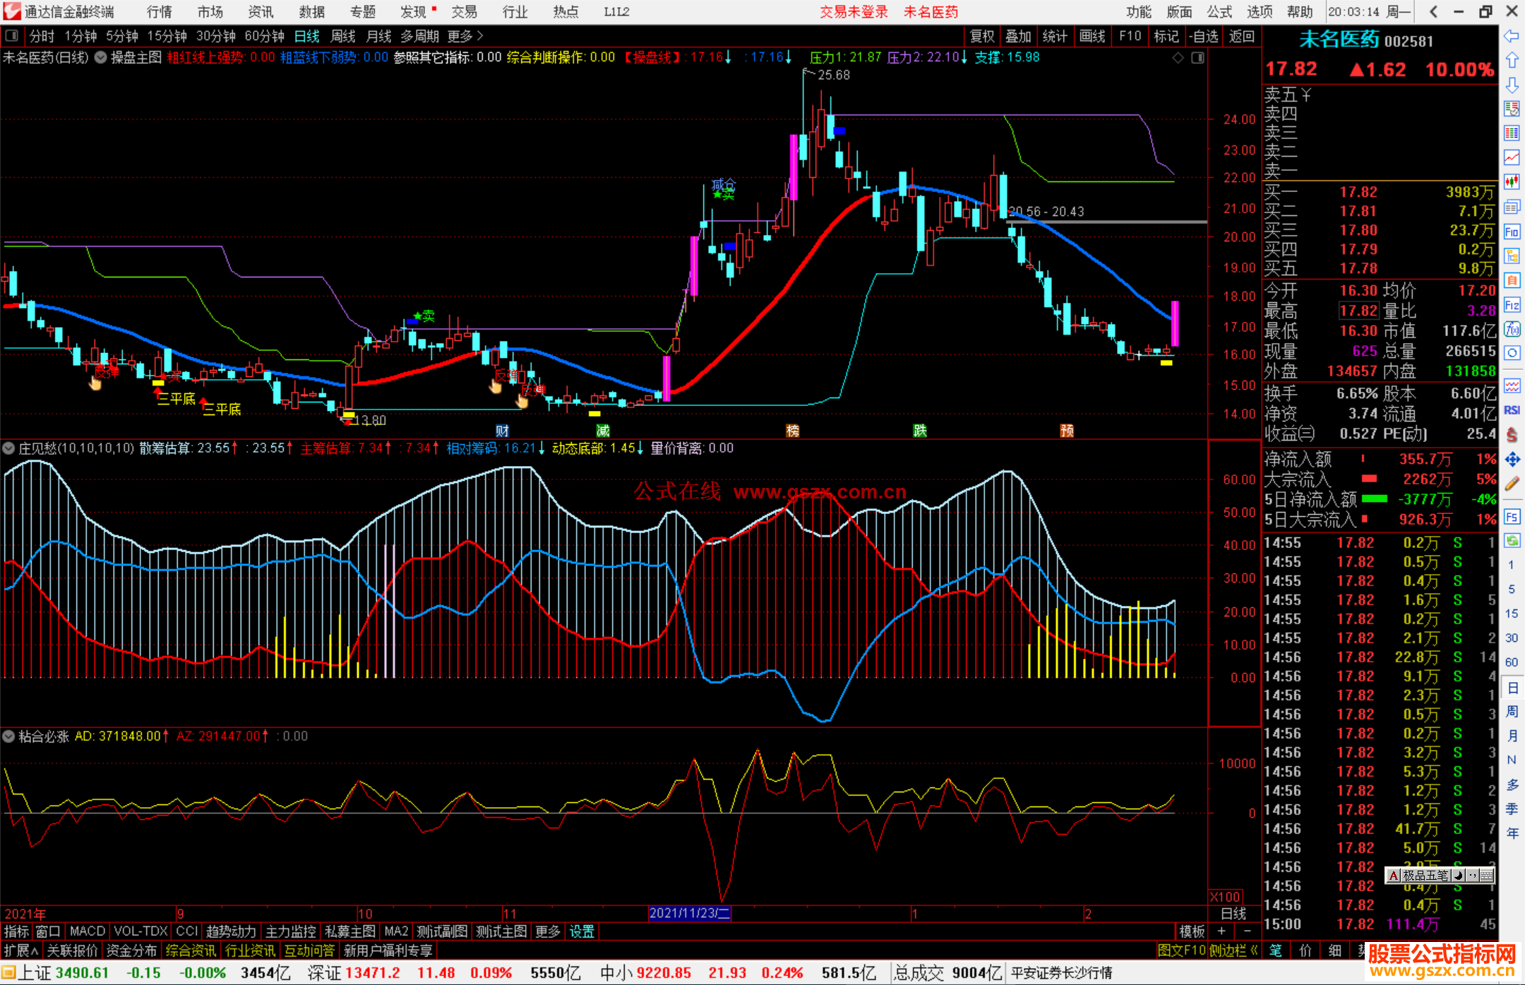Click the red S arrow icon in sidebar

(1512, 435)
